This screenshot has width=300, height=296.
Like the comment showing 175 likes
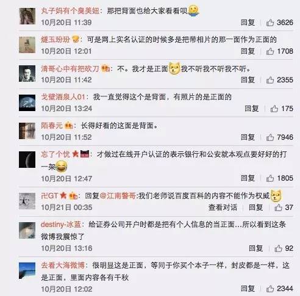coord(274,109)
